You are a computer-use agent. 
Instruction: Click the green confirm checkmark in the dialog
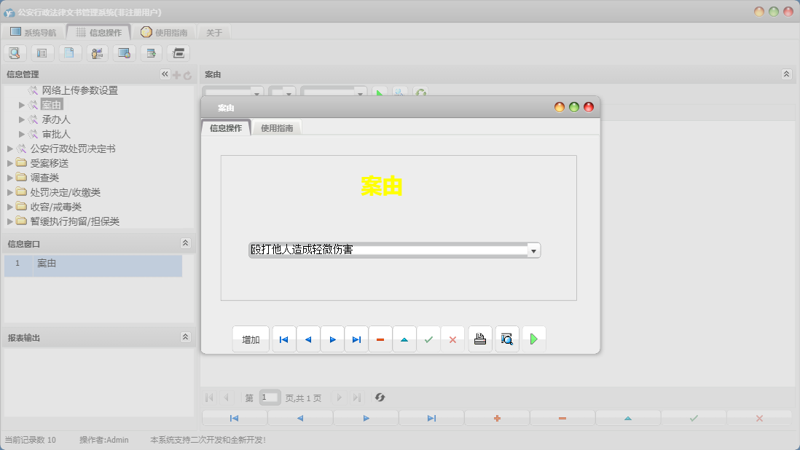click(x=428, y=339)
